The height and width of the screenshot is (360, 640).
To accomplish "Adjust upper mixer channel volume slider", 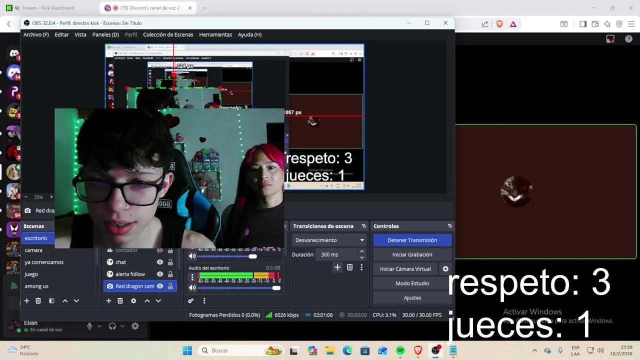I will [239, 256].
